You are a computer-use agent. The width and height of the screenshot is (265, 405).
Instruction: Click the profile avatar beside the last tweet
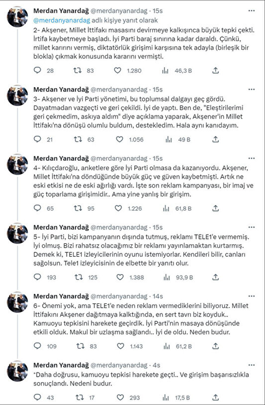point(17,371)
